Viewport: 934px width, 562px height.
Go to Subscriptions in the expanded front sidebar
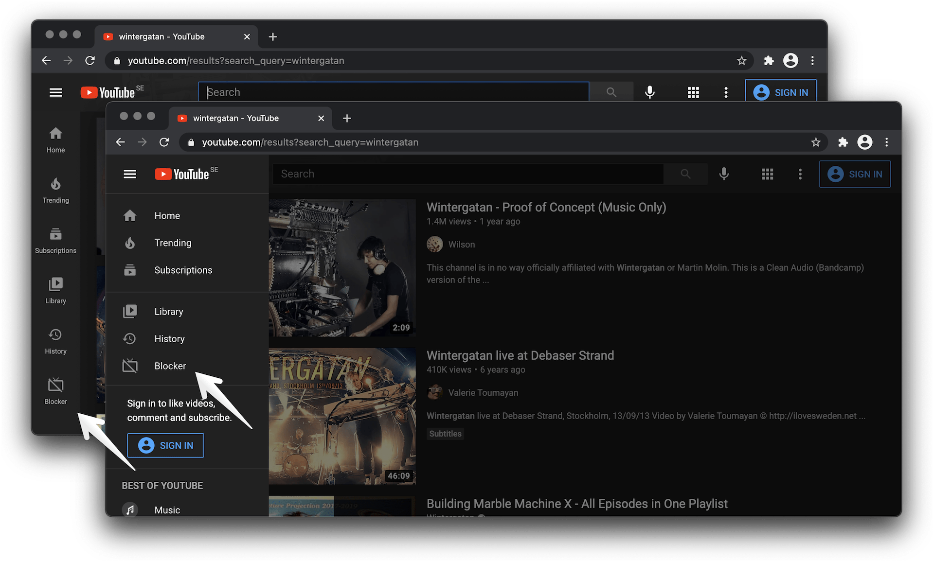(x=183, y=270)
